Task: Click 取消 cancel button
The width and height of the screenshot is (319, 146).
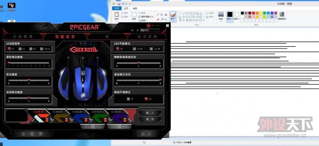Action: (x=119, y=126)
